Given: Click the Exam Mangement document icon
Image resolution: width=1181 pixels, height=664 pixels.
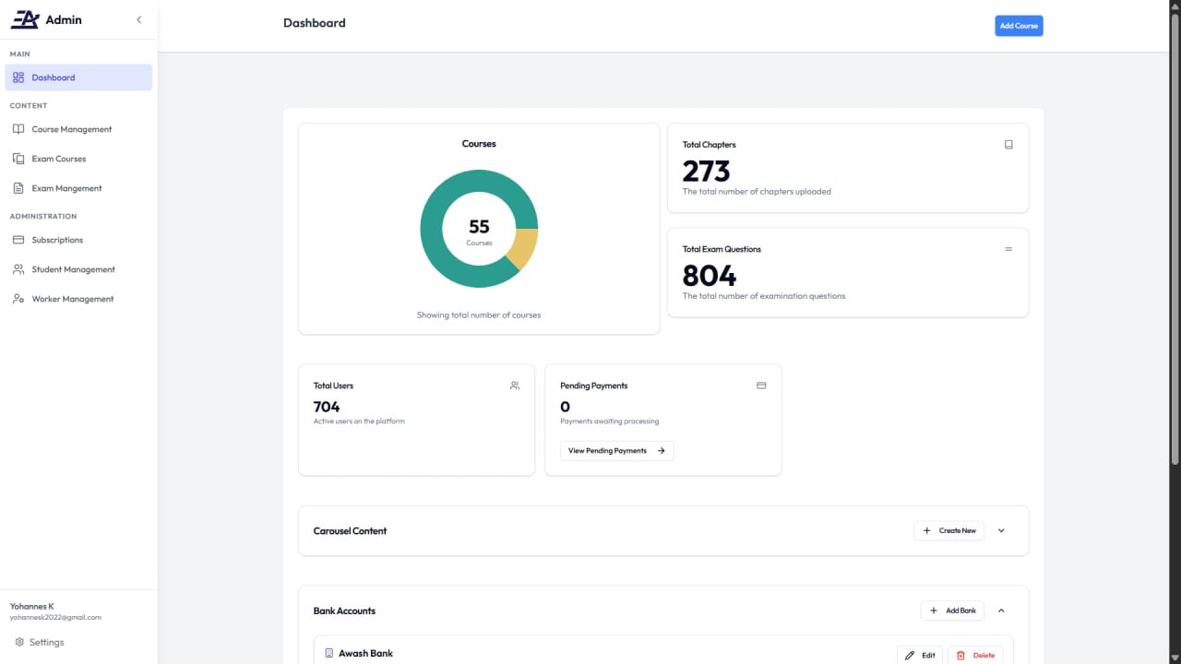Looking at the screenshot, I should point(18,188).
